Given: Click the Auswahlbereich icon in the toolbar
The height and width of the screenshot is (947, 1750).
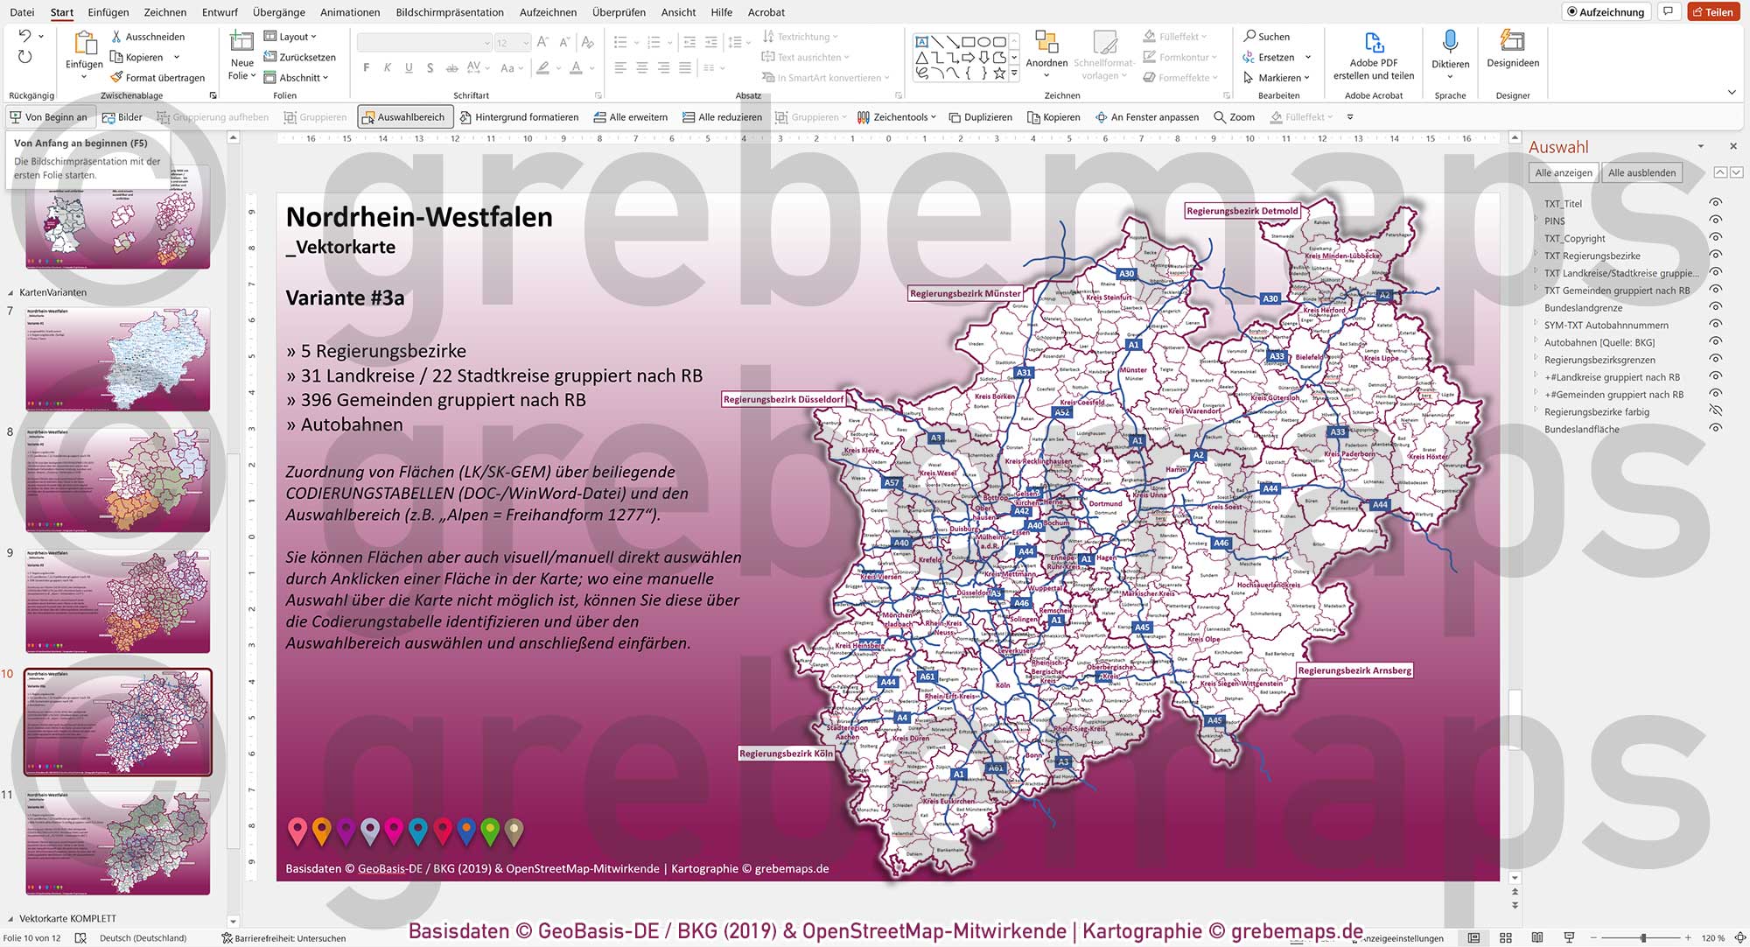Looking at the screenshot, I should click(x=371, y=116).
